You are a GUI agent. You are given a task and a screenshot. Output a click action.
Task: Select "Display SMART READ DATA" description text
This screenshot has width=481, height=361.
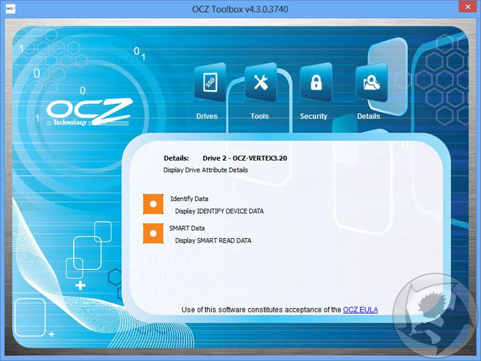pyautogui.click(x=213, y=241)
